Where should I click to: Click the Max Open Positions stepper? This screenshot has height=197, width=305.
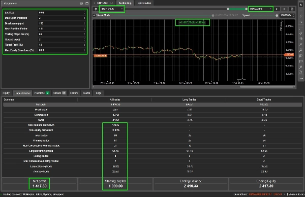(x=84, y=18)
